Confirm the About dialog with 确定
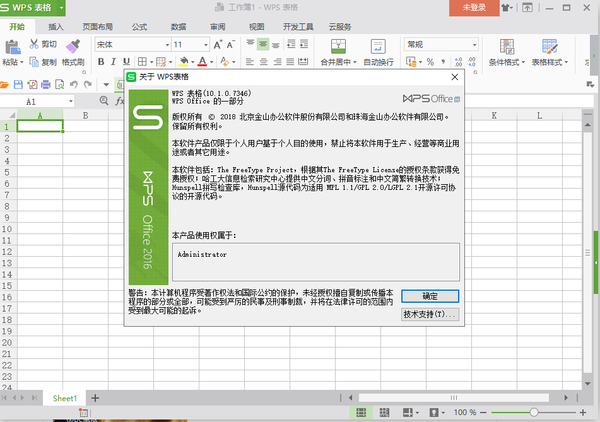 [x=430, y=296]
